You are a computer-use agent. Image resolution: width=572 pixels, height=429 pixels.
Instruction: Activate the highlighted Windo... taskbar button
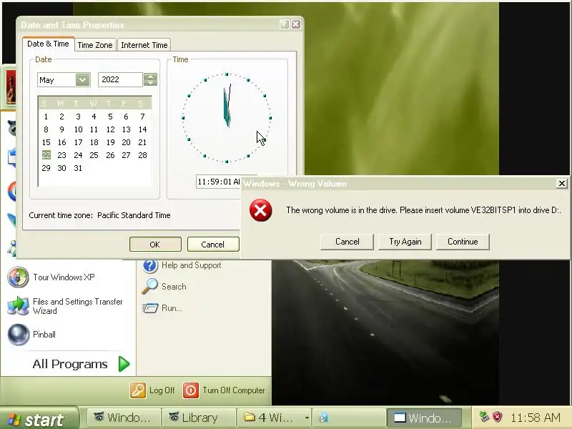point(424,418)
